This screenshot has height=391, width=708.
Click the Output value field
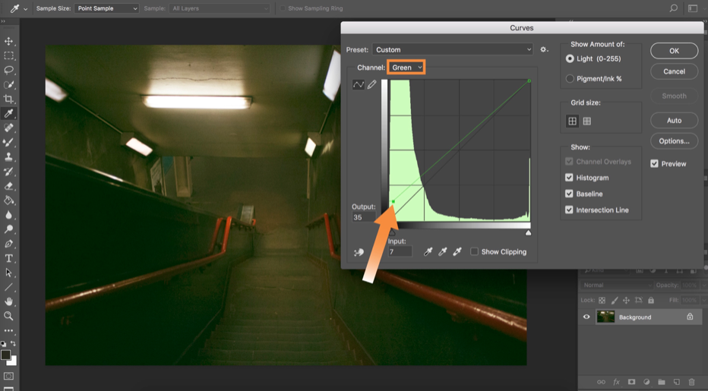(x=363, y=217)
